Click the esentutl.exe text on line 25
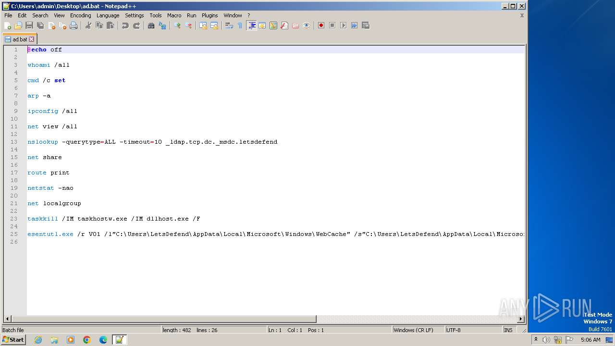The image size is (615, 346). point(50,234)
